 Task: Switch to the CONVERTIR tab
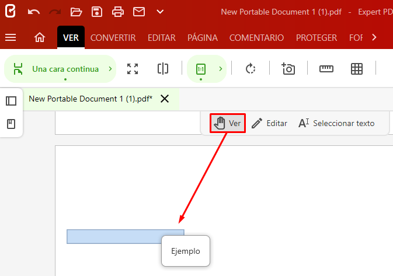coord(113,37)
